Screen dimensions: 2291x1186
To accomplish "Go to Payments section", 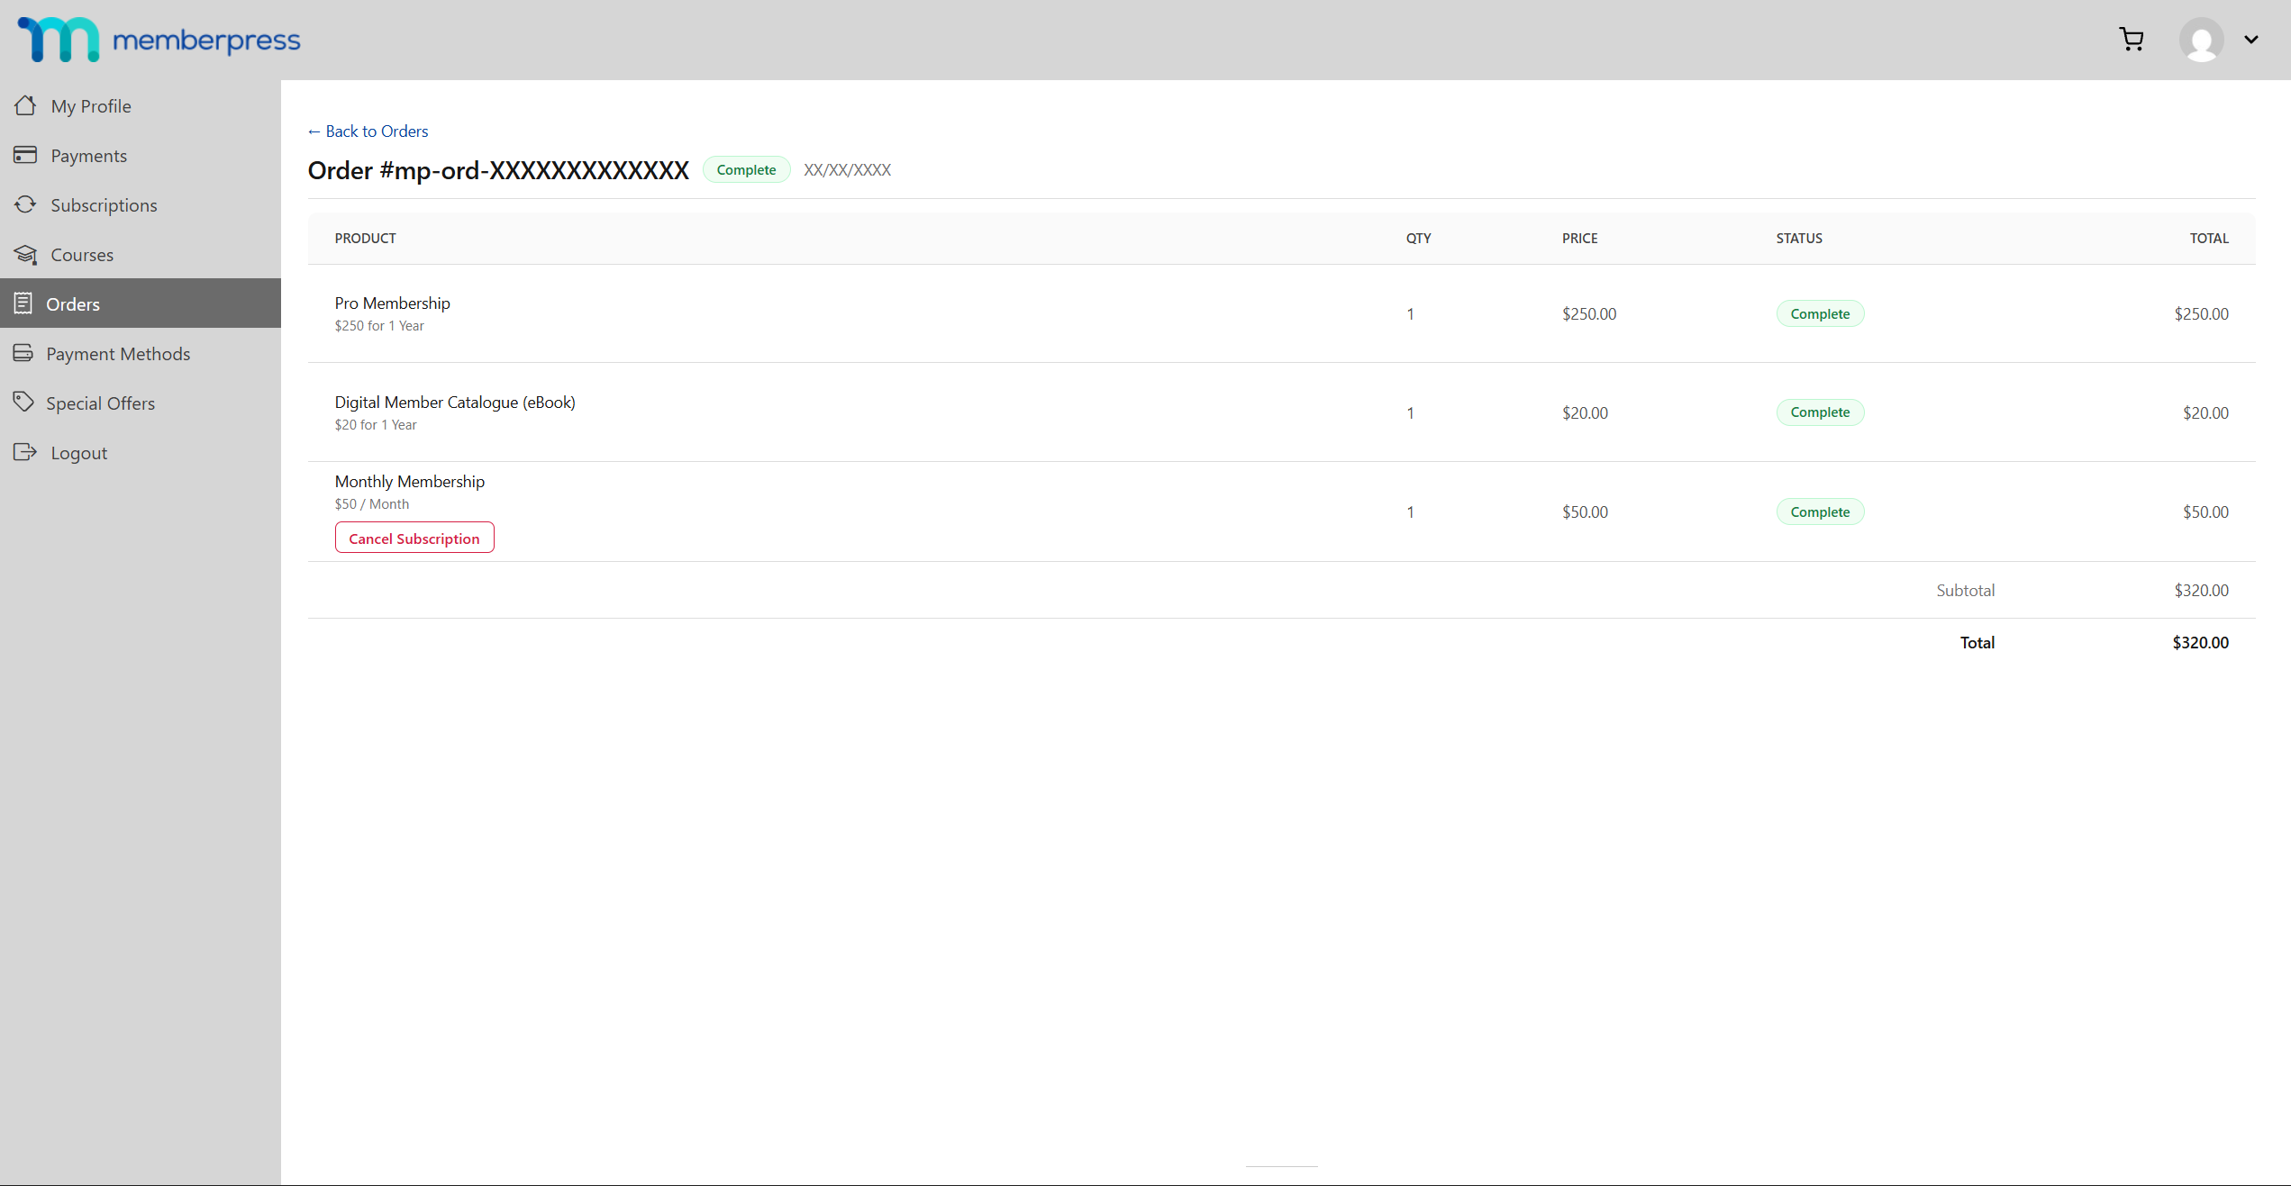I will [x=141, y=155].
